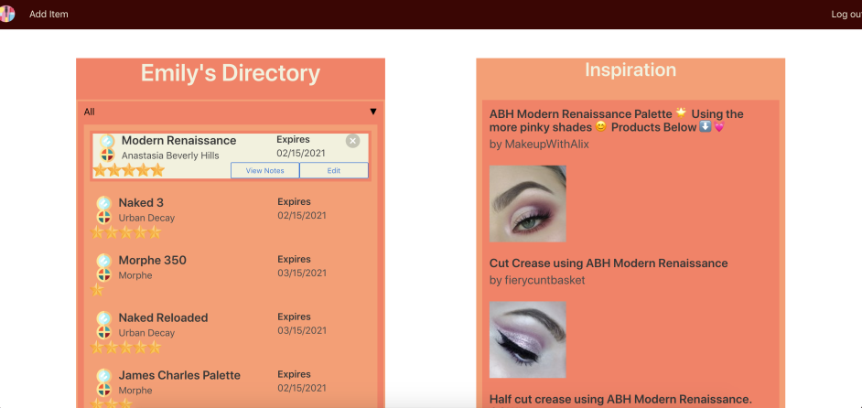Click the Anastasia Beverly Hills brand text

(x=170, y=156)
